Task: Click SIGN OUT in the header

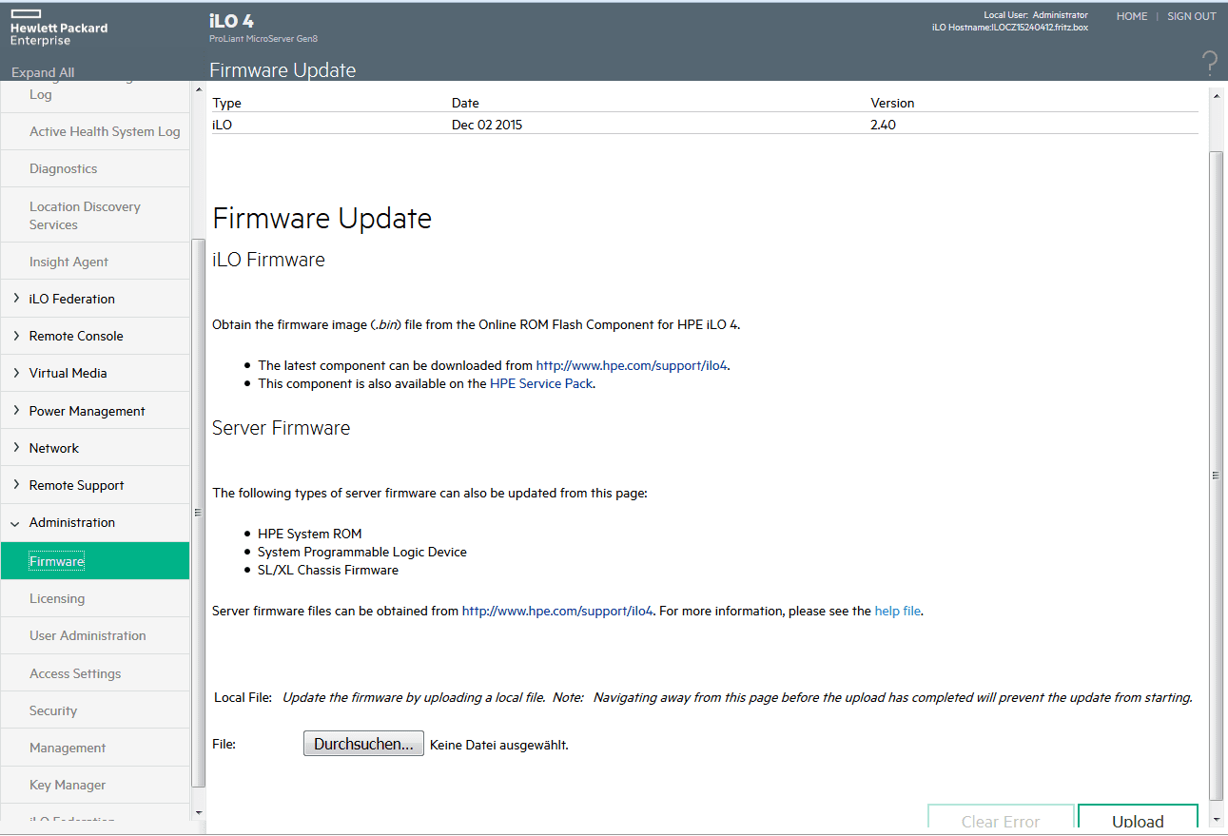Action: pyautogui.click(x=1192, y=16)
